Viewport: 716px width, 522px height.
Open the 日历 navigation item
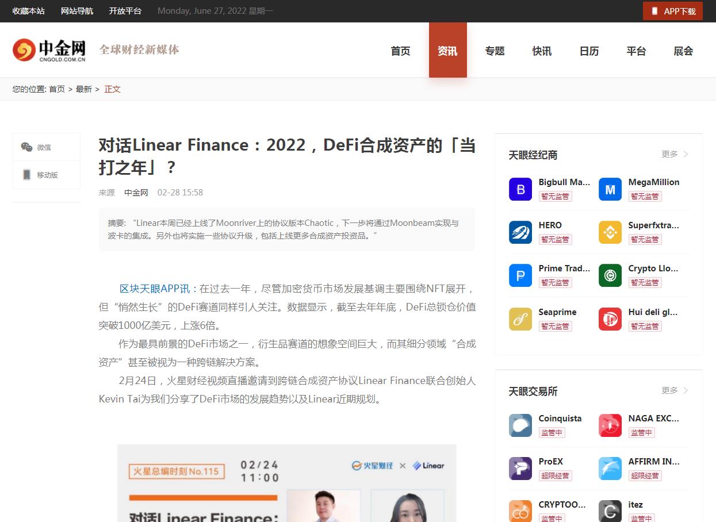click(x=589, y=51)
